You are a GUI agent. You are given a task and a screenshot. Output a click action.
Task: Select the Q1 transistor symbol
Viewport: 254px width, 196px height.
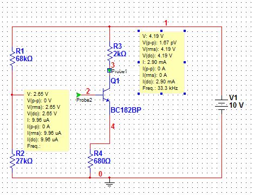(106, 95)
